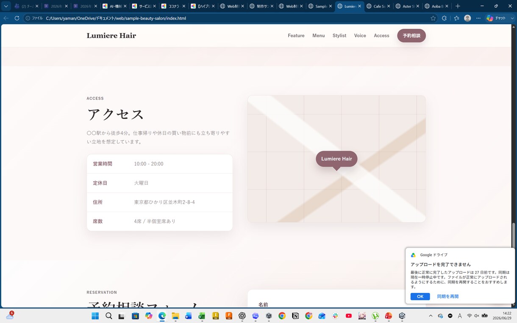The width and height of the screenshot is (517, 323).
Task: Click the アクセス heading
Action: pos(116,114)
